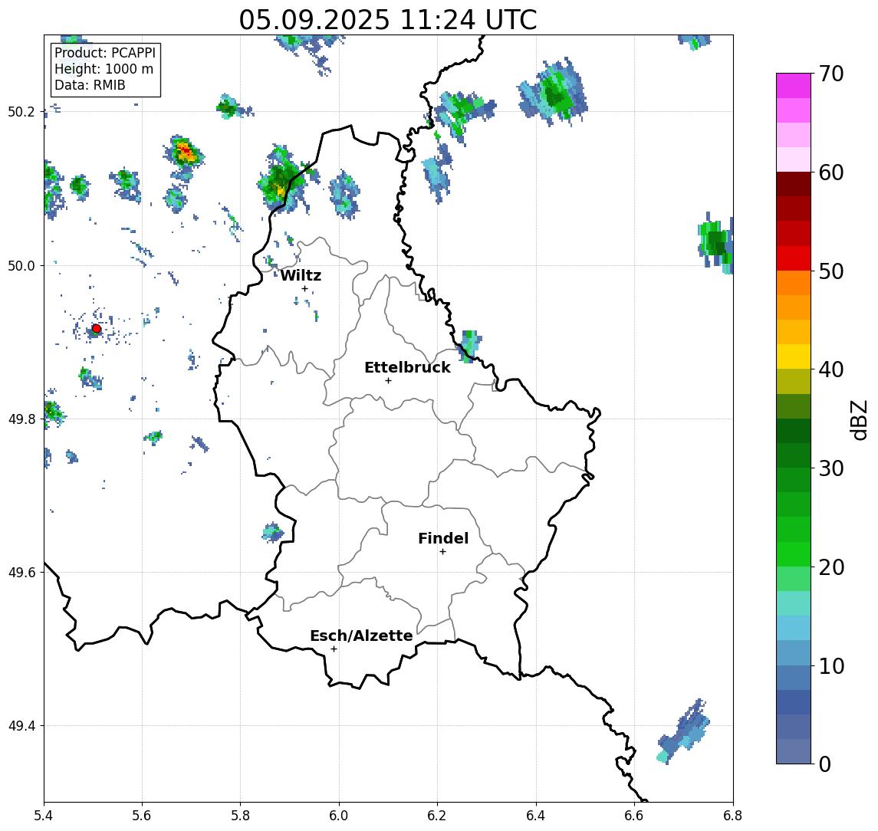878x831 pixels.
Task: Click the longitude tick label 6.0
Action: (339, 816)
